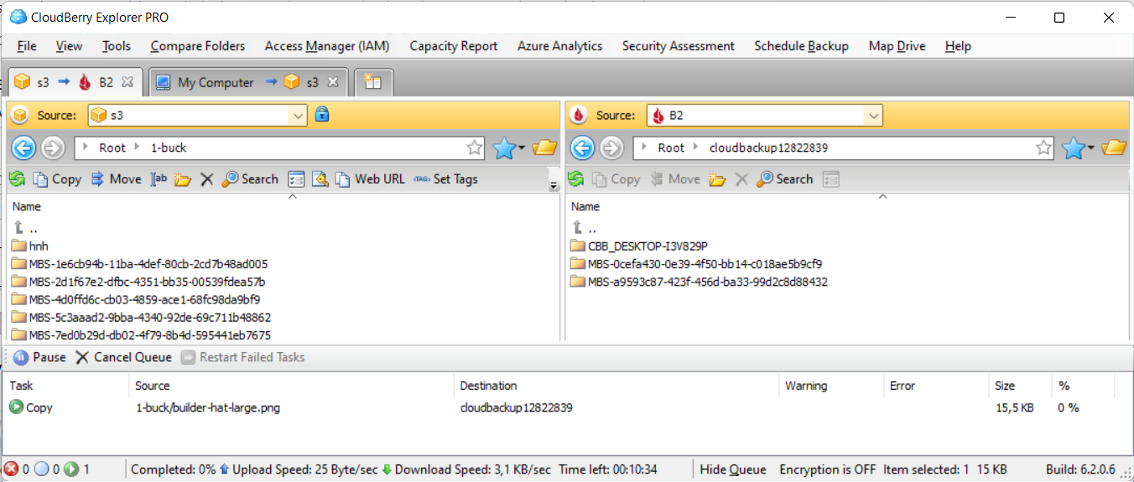Open Map Drive menu
The height and width of the screenshot is (482, 1134).
point(897,46)
